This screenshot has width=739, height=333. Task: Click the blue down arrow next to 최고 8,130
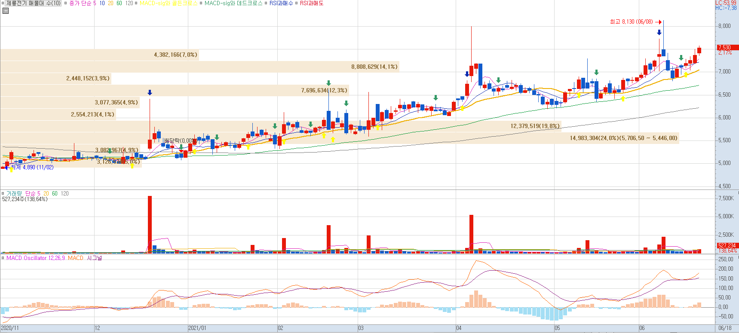pos(659,32)
